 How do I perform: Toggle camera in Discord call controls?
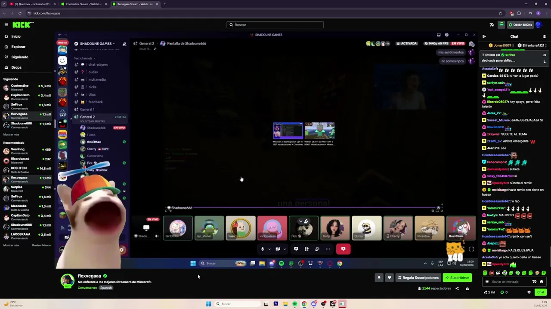point(278,249)
